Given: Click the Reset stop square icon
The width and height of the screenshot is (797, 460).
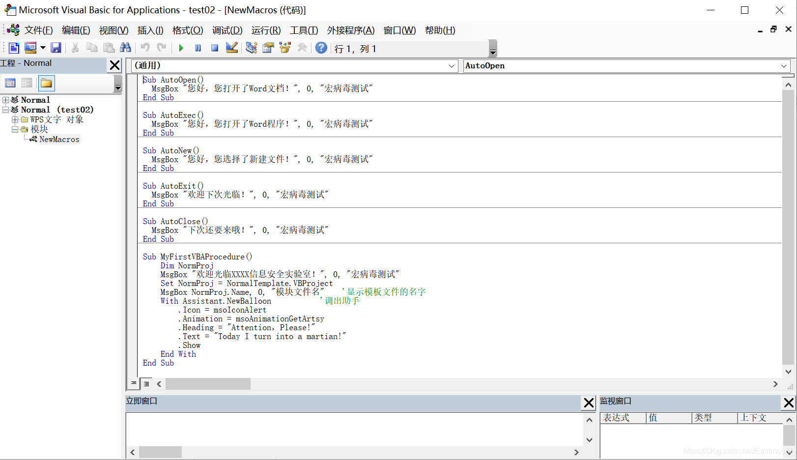Looking at the screenshot, I should point(215,48).
